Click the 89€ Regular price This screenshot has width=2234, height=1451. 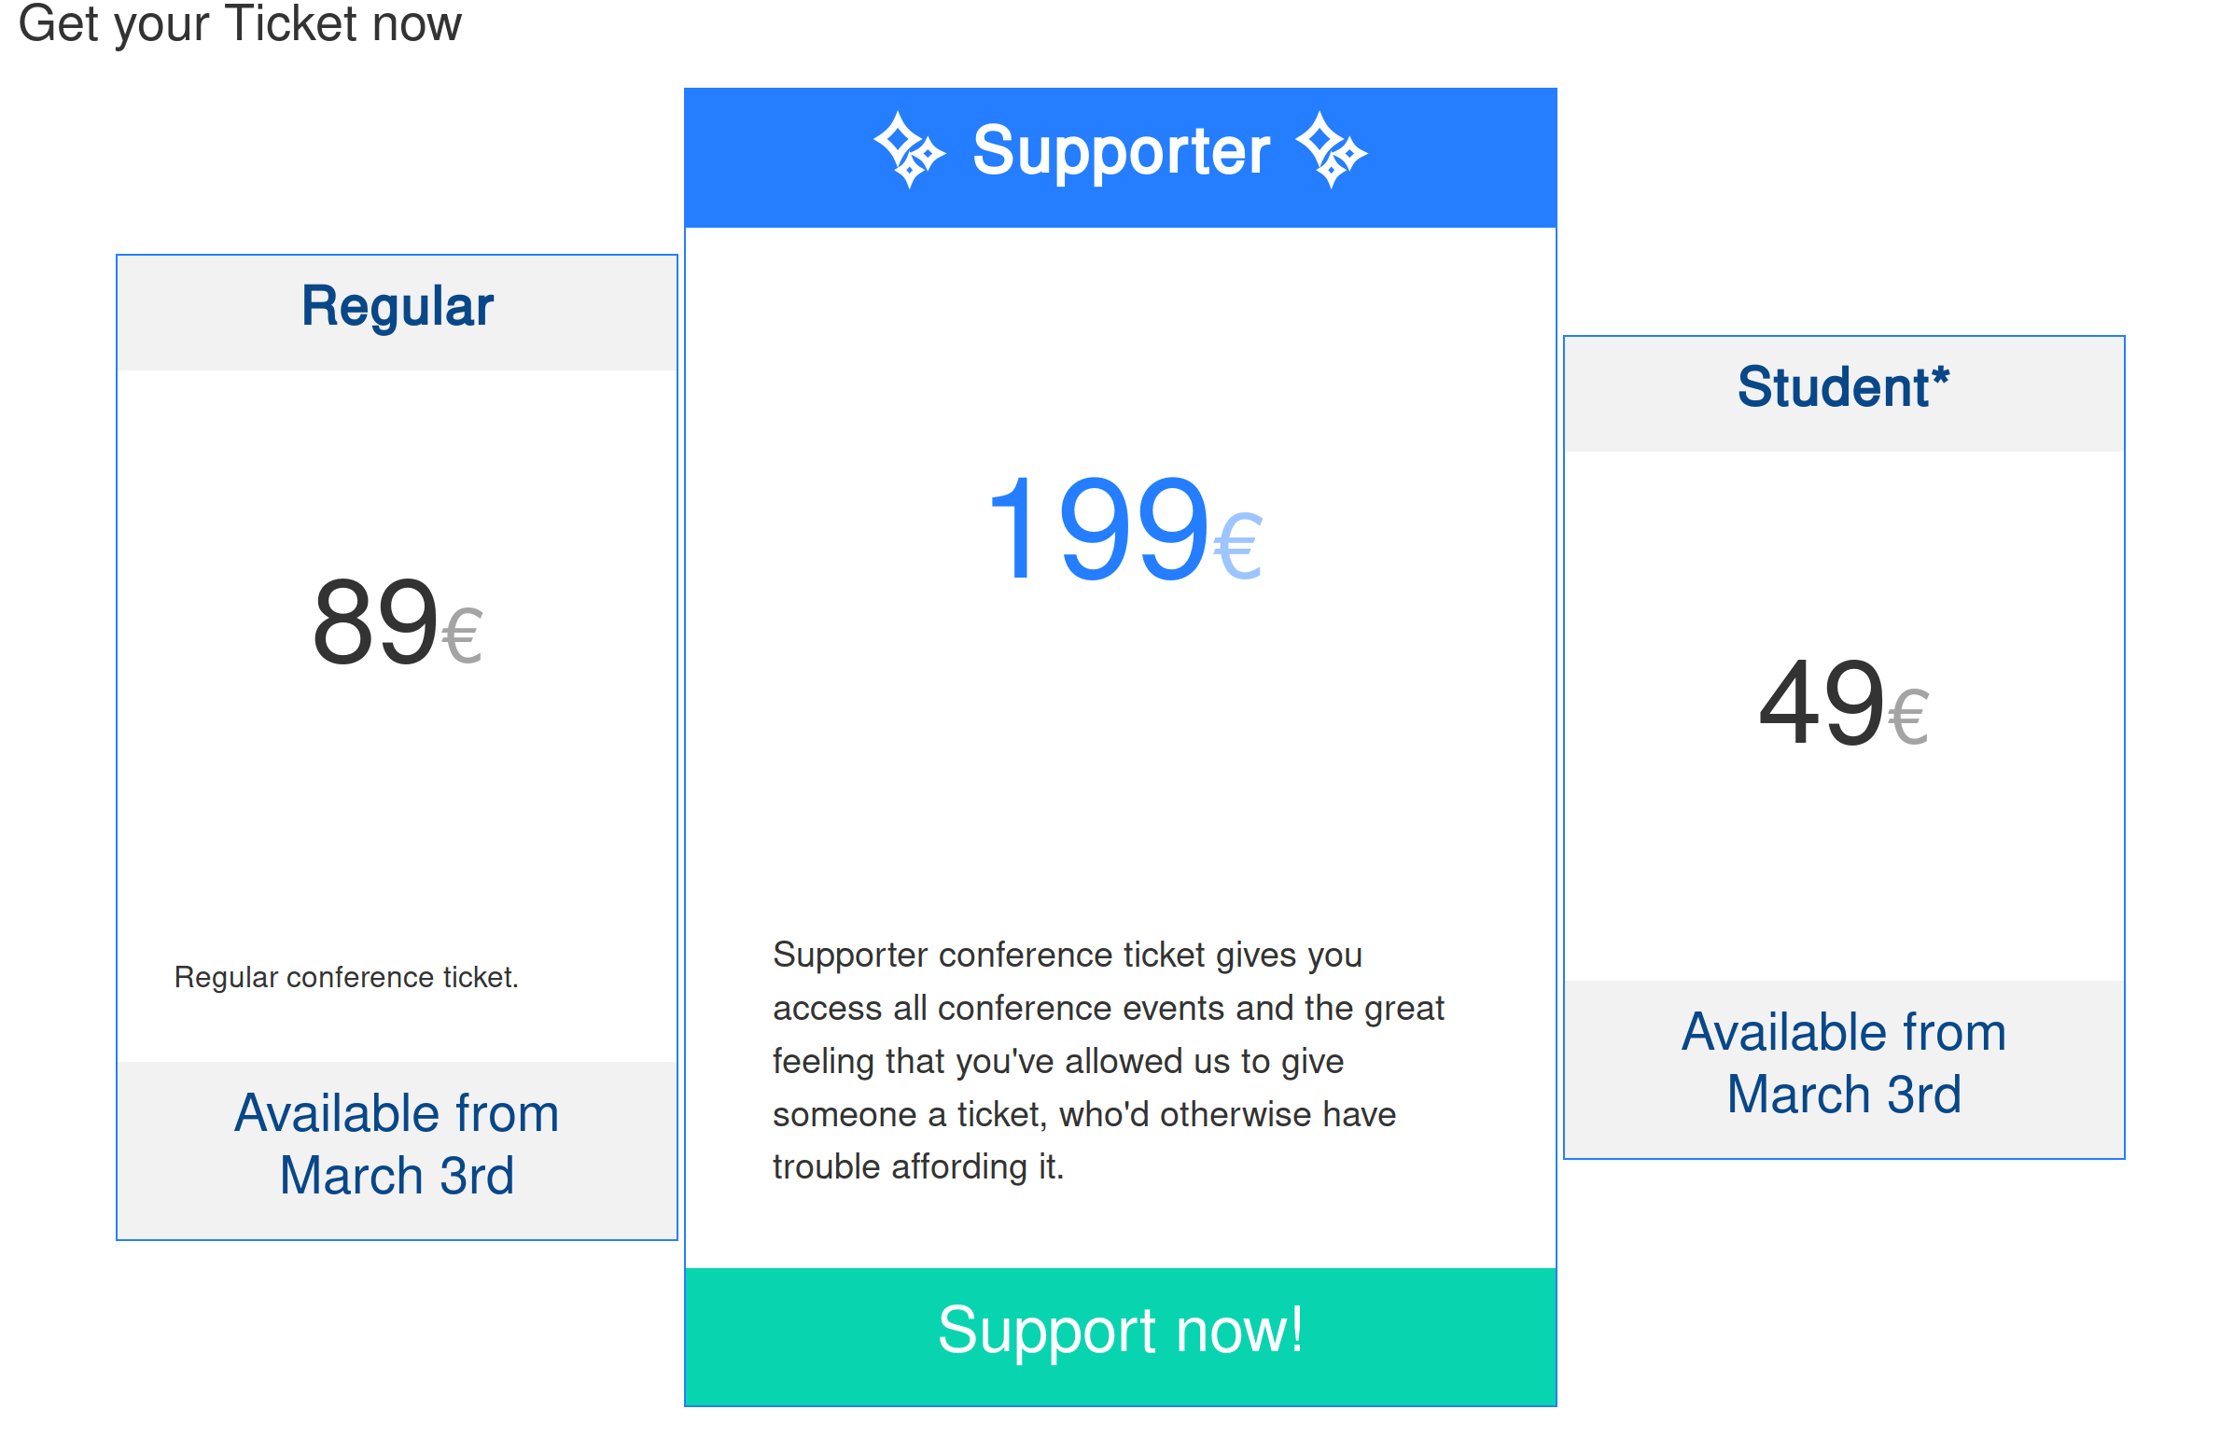[397, 622]
